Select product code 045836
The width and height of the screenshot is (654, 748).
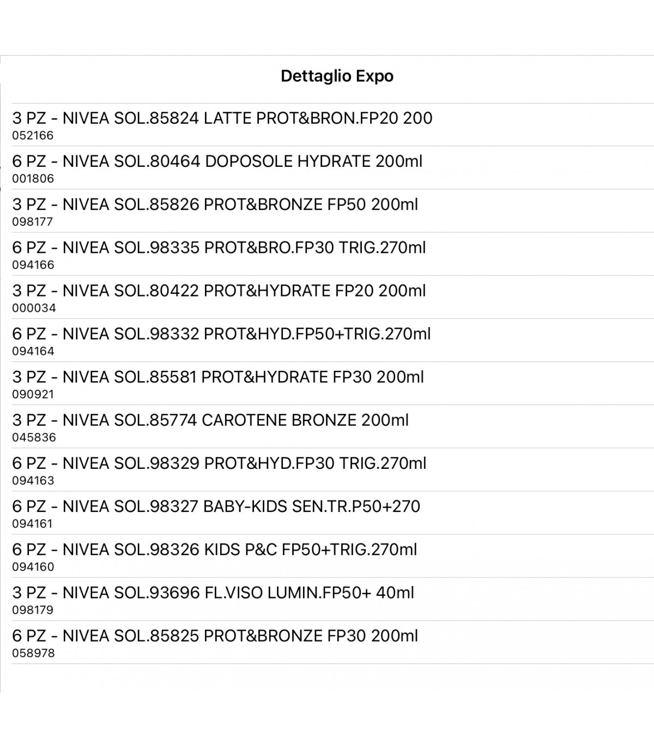click(x=34, y=437)
